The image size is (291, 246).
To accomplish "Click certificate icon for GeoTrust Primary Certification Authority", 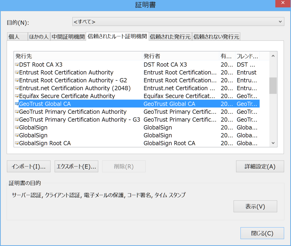I will [x=17, y=112].
